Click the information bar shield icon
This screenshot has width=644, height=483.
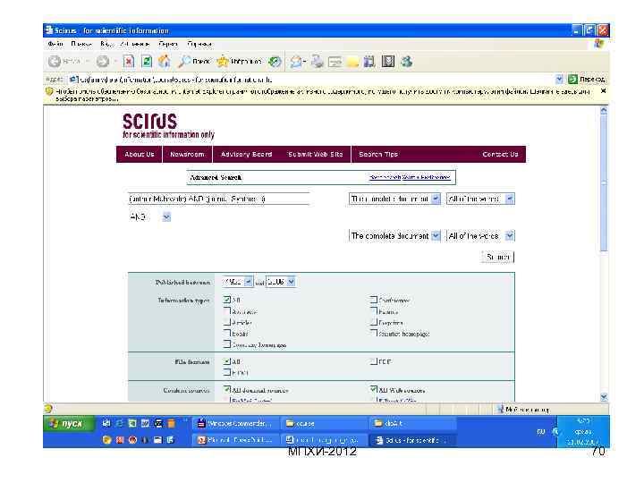click(49, 91)
